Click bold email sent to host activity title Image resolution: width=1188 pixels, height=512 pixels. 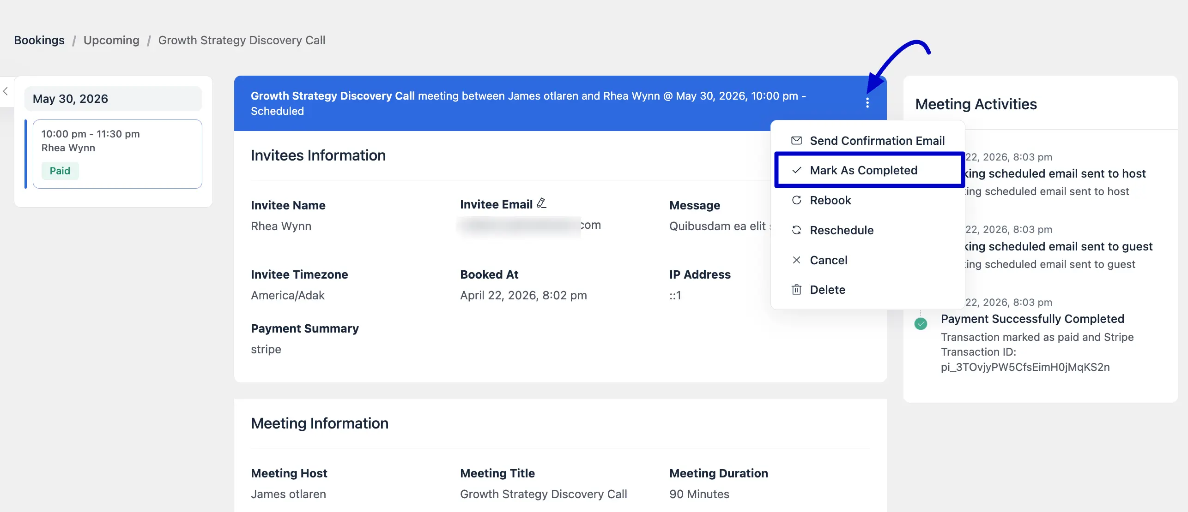point(1055,173)
